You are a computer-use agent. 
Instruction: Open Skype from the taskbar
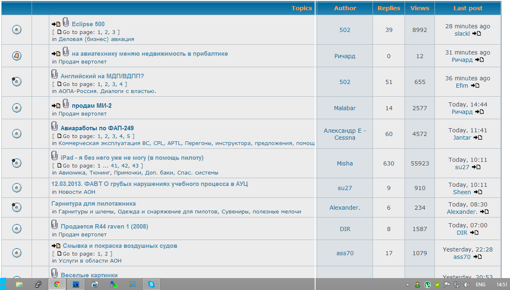tap(151, 284)
